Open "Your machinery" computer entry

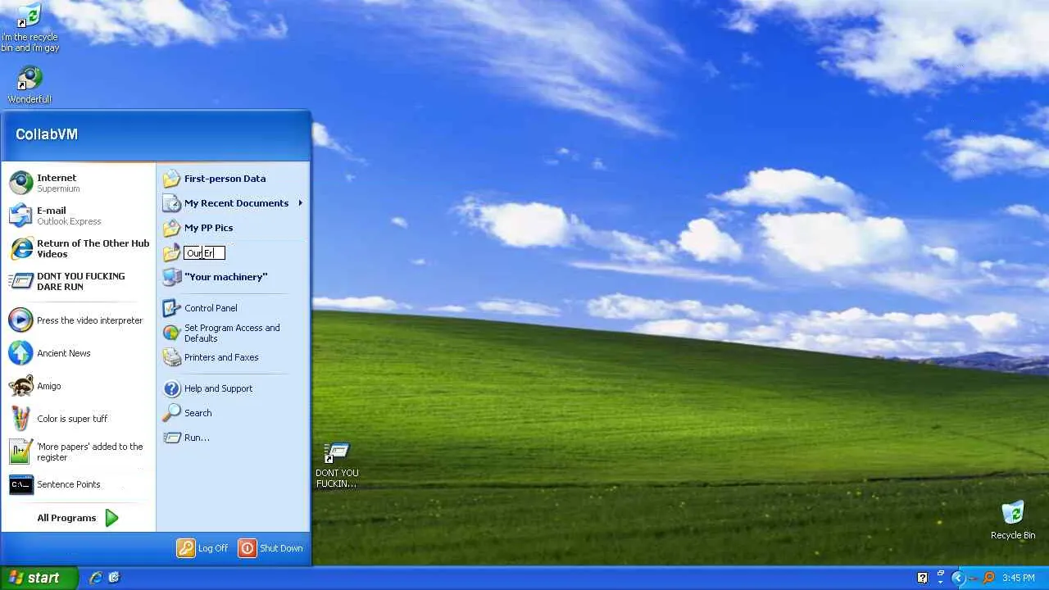coord(234,277)
